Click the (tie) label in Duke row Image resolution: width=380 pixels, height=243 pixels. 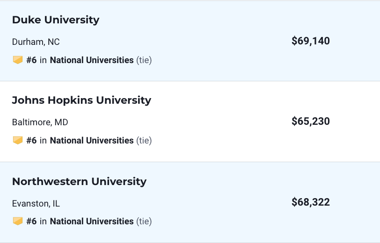point(144,60)
